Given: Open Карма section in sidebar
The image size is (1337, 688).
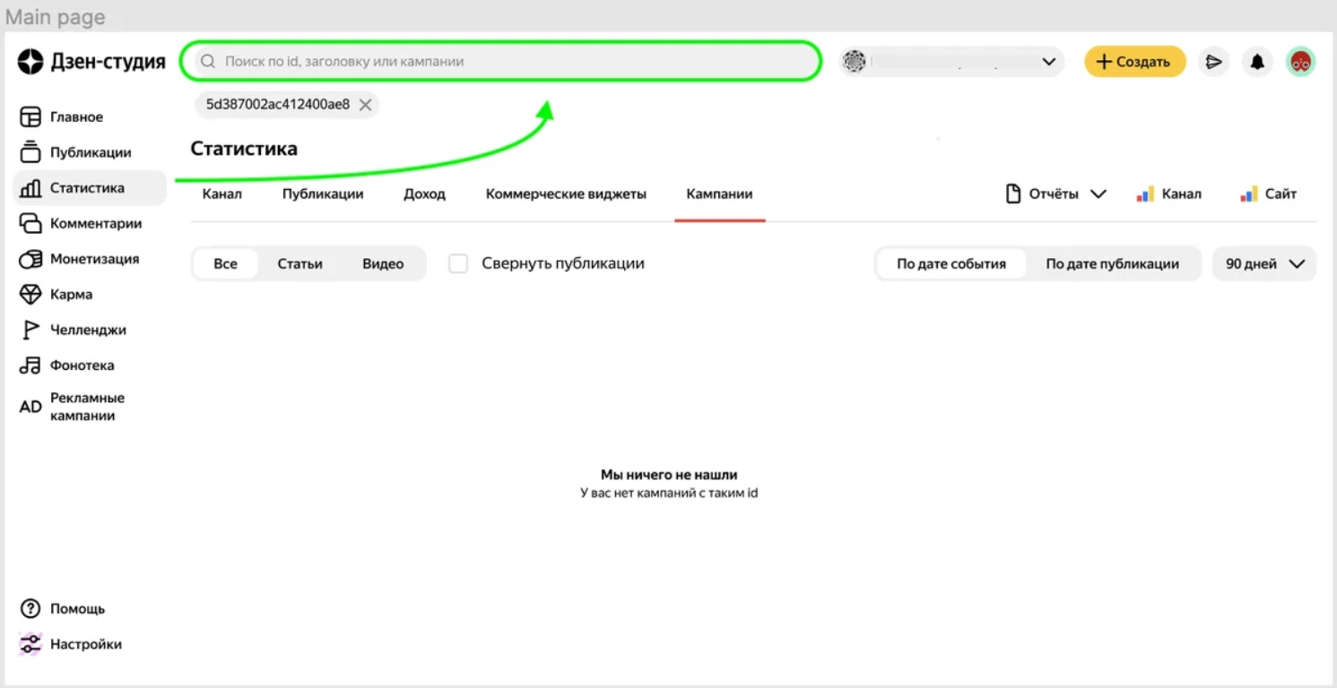Looking at the screenshot, I should pyautogui.click(x=70, y=295).
